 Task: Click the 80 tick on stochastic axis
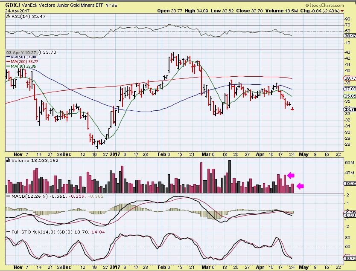pos(347,238)
